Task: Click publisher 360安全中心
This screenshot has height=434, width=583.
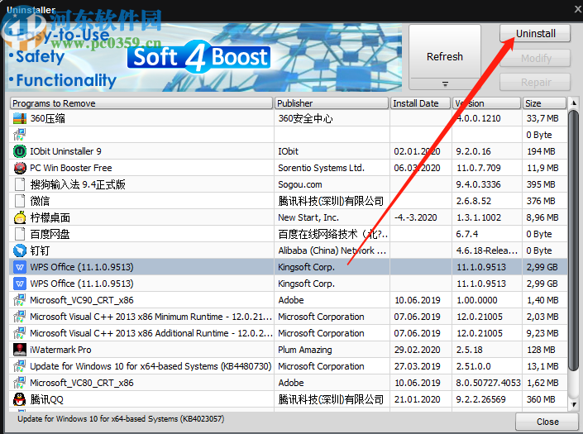Action: tap(306, 118)
